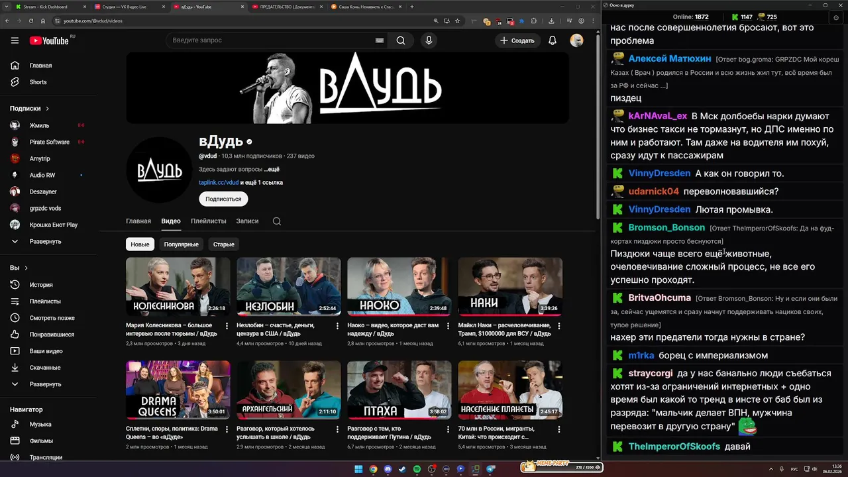Switch to the Главная channel tab

coord(138,221)
